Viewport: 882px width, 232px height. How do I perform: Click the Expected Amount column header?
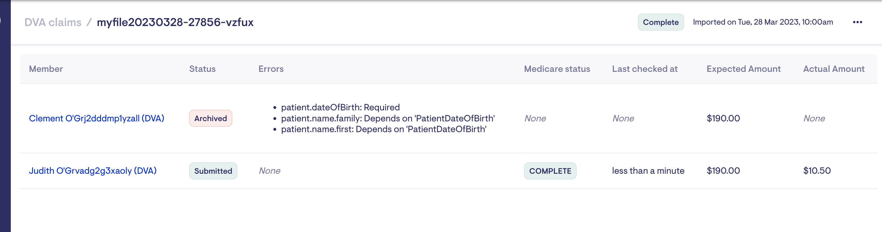coord(743,69)
